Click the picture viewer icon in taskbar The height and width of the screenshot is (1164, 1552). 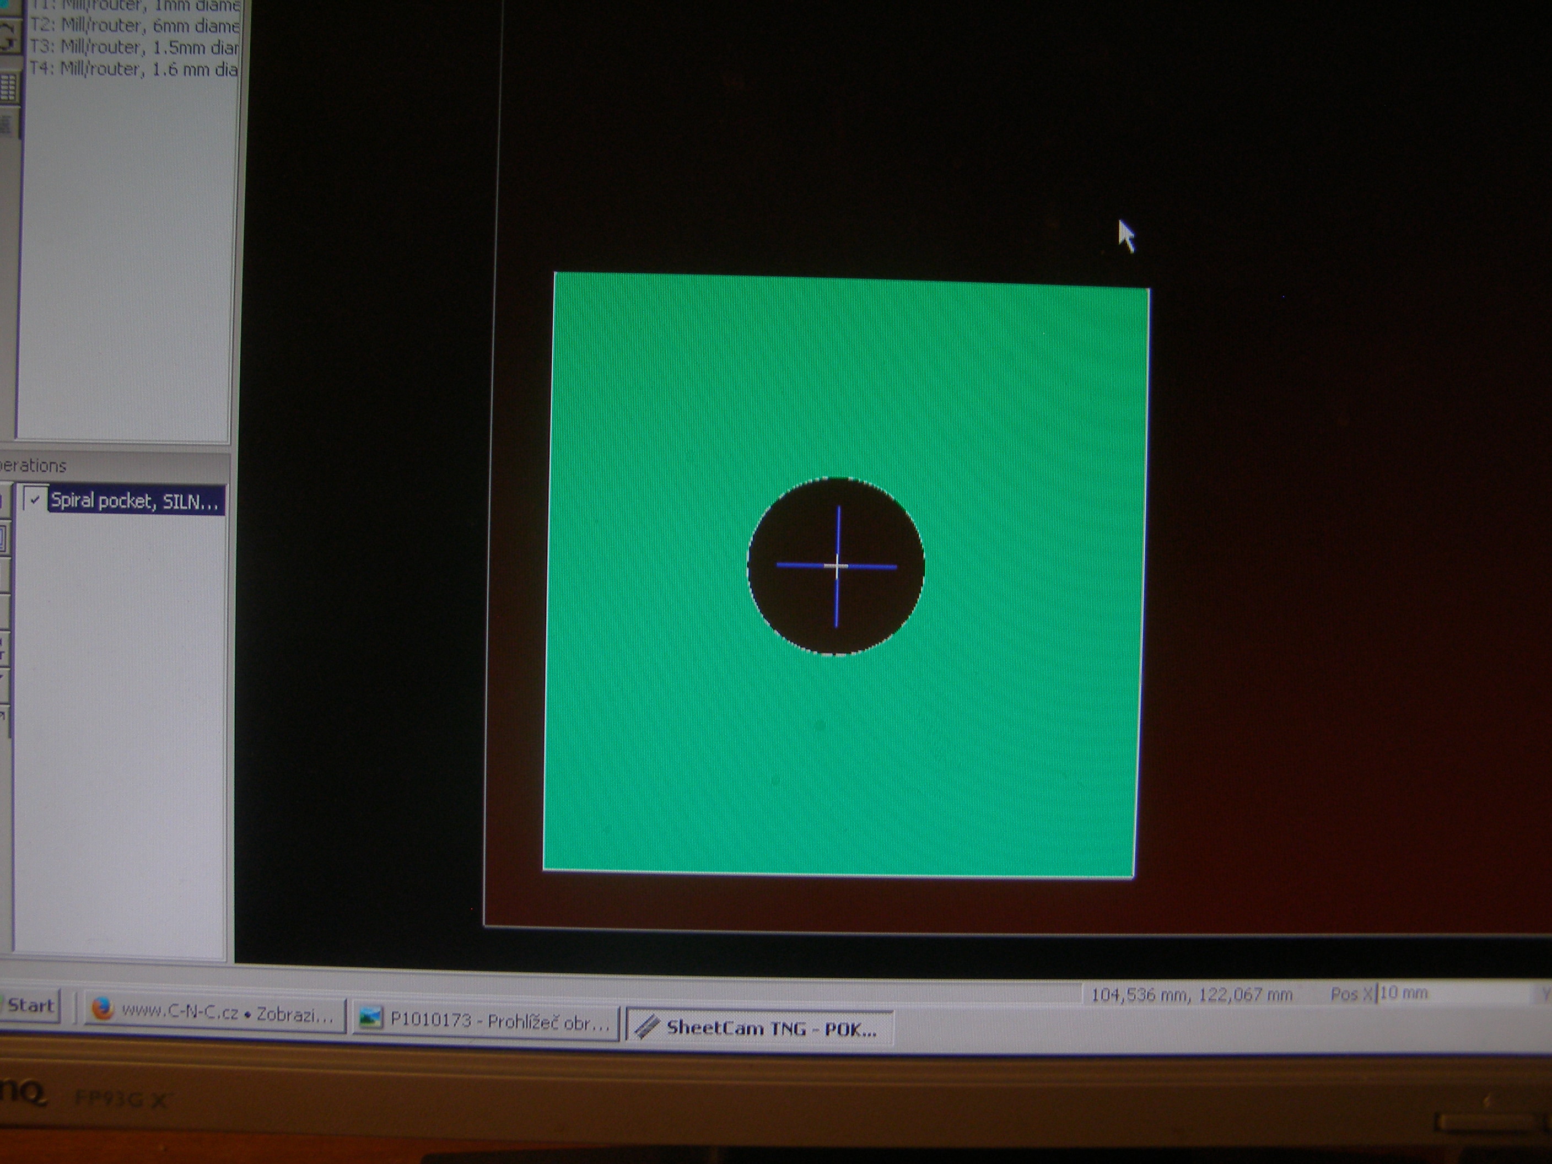370,1018
